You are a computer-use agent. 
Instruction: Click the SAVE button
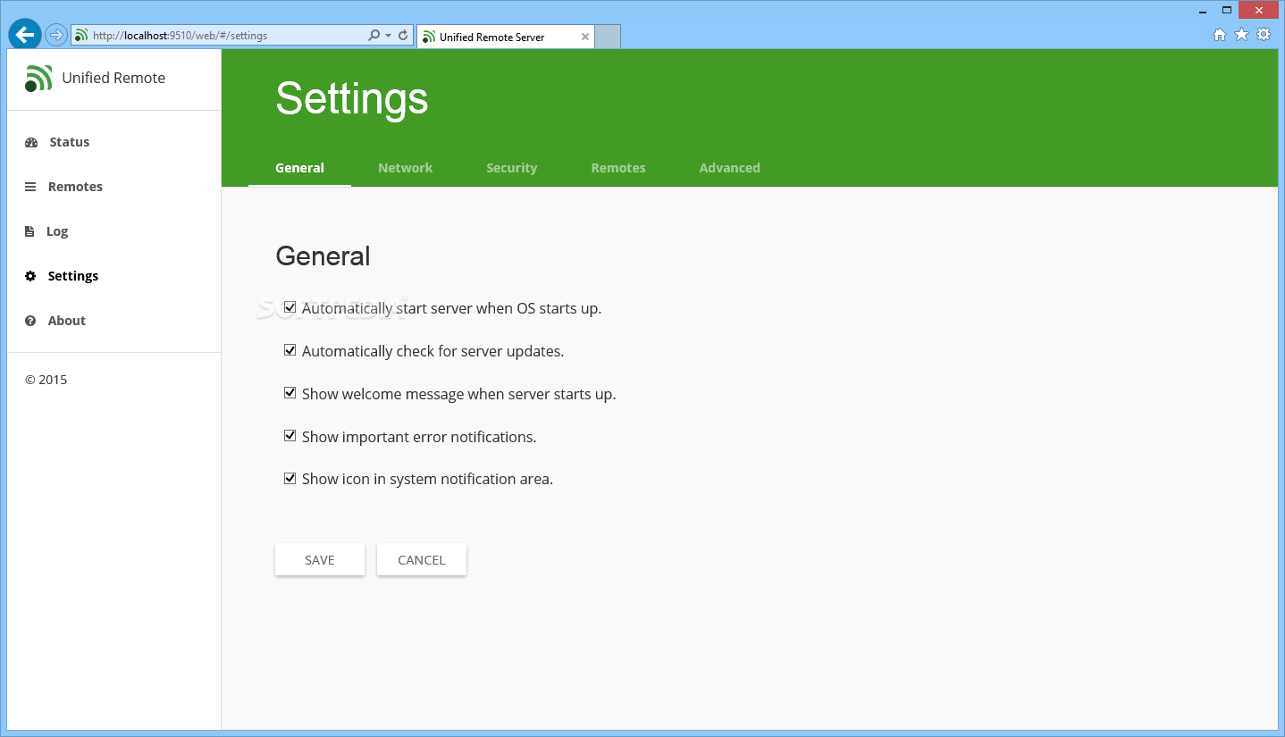click(x=320, y=559)
